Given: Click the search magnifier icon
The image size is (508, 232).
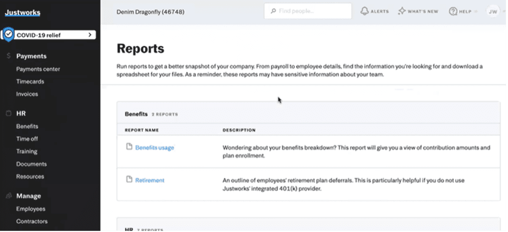Looking at the screenshot, I should coord(273,11).
